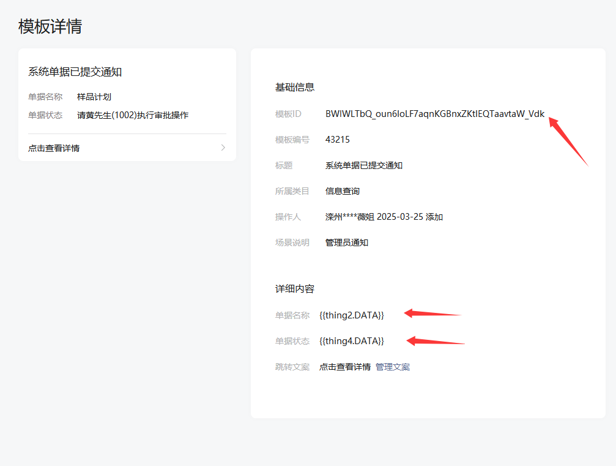This screenshot has height=466, width=616.
Task: Open 点击查看详情 in the left preview card
Action: pos(54,148)
